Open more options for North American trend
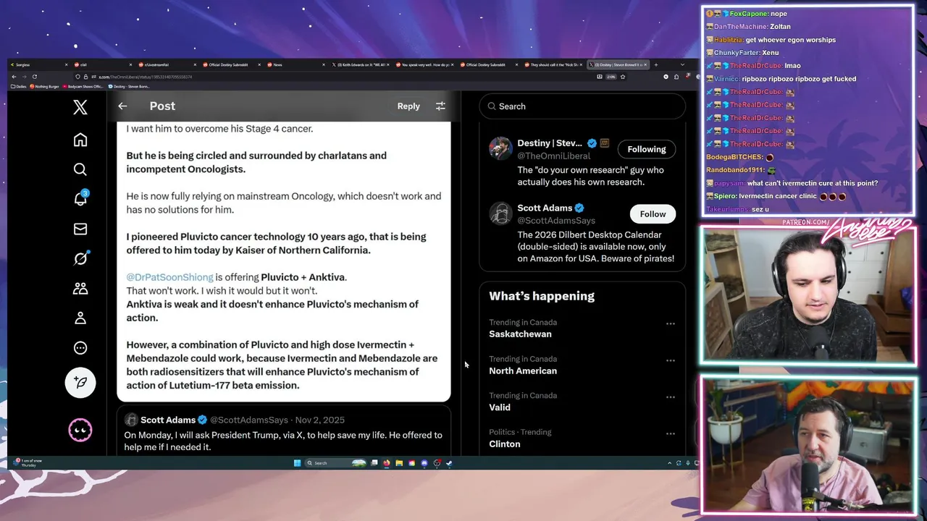 coord(671,360)
